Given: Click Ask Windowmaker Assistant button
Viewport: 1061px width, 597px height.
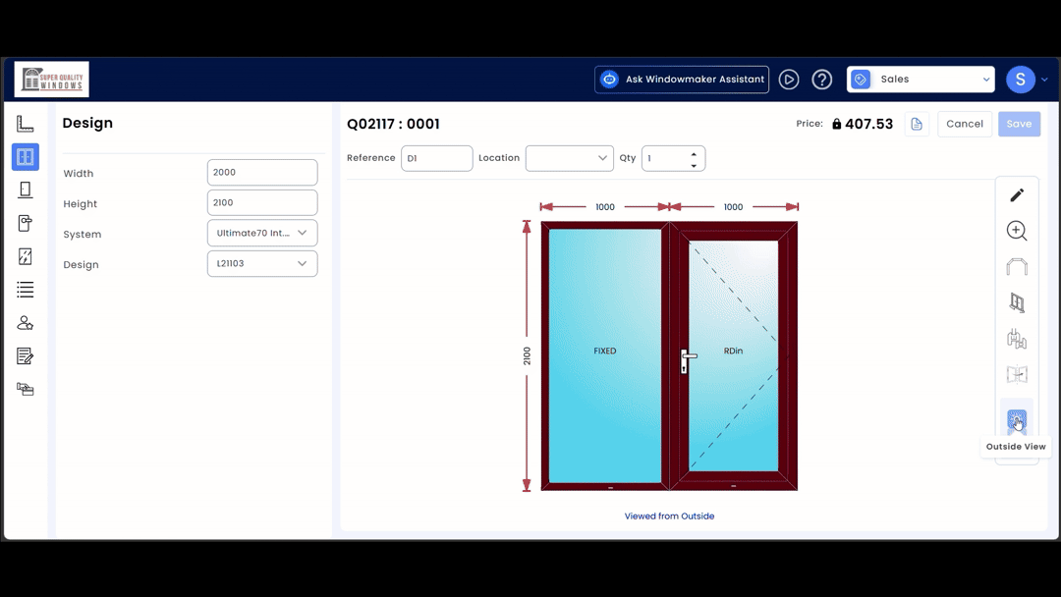Looking at the screenshot, I should [682, 80].
